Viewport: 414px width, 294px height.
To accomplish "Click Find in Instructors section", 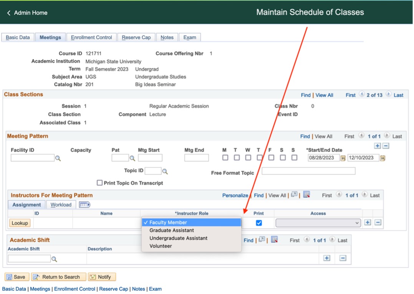I will tap(259, 196).
